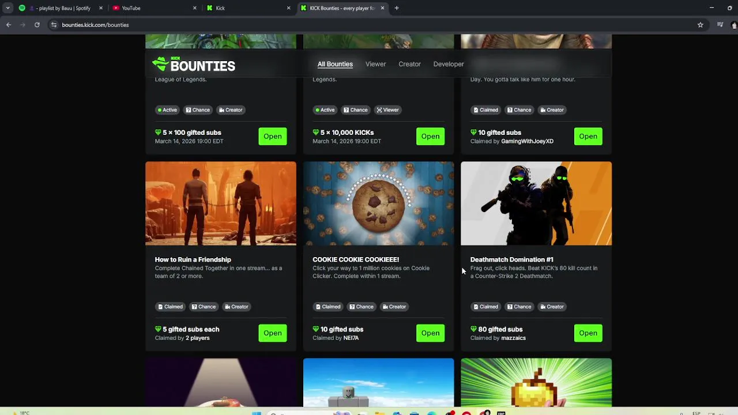Open a new browser tab
Image resolution: width=738 pixels, height=415 pixels.
pyautogui.click(x=397, y=8)
